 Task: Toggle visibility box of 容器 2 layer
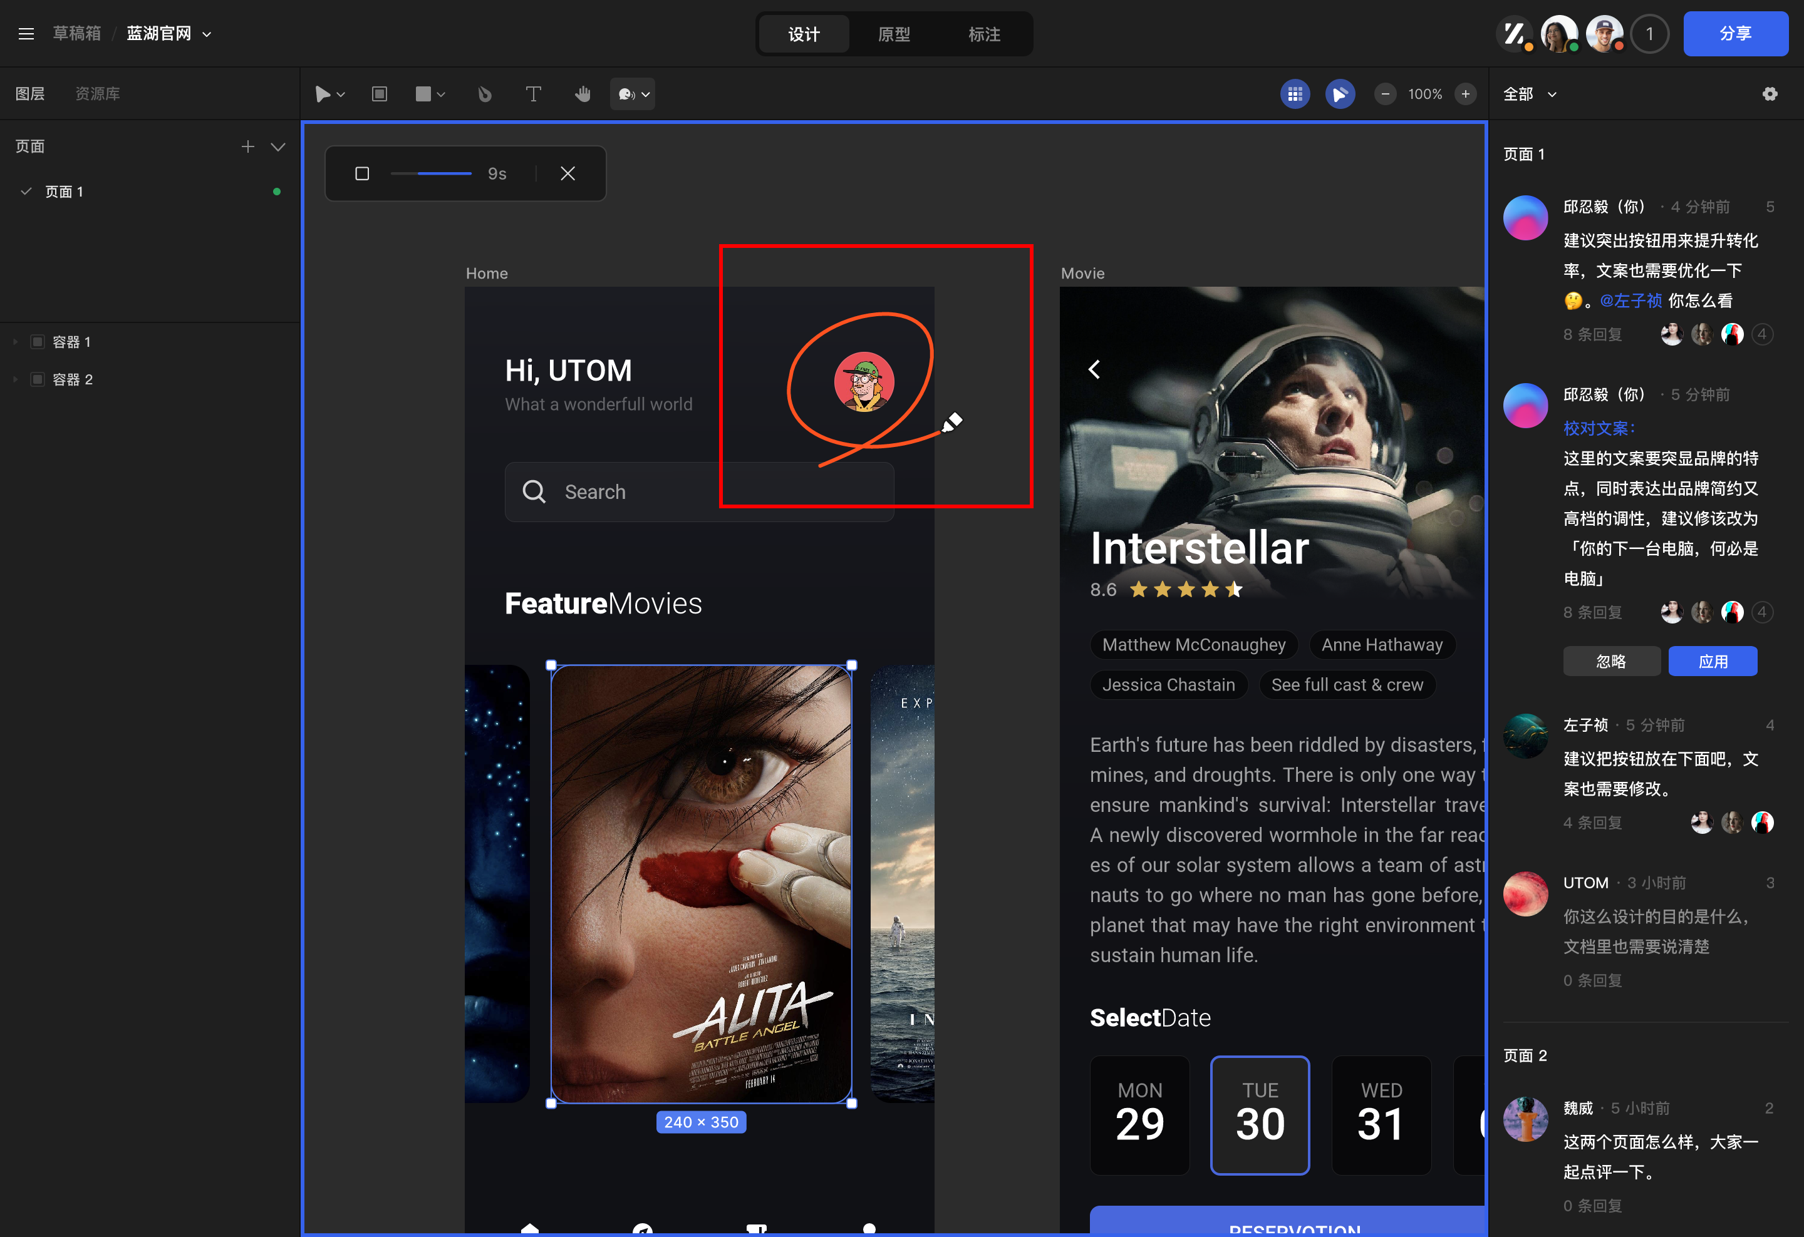pyautogui.click(x=37, y=379)
